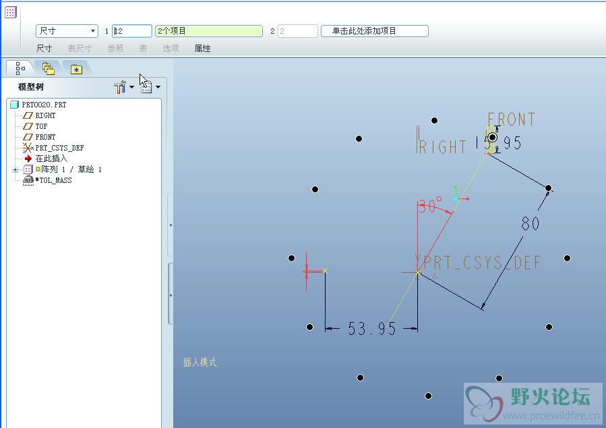Click the PRT0020.PRT part icon
Screen dimensions: 606x428
(15, 105)
